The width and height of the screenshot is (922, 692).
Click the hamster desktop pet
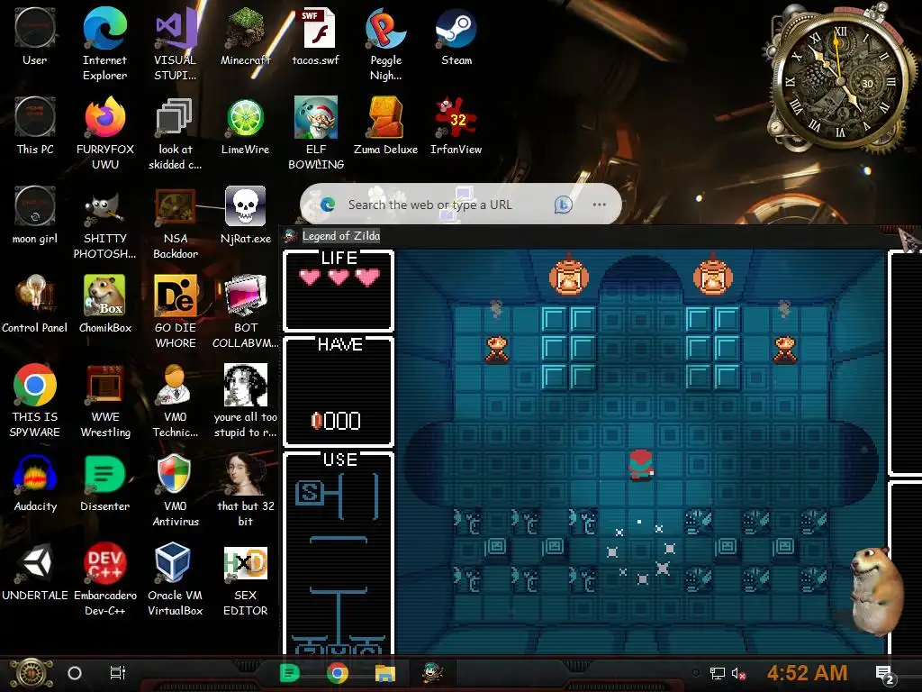[x=876, y=590]
